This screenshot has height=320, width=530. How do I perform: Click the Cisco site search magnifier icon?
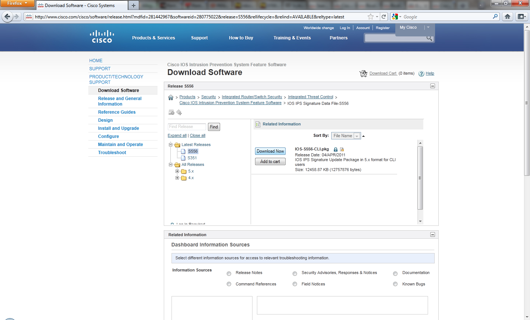click(429, 38)
